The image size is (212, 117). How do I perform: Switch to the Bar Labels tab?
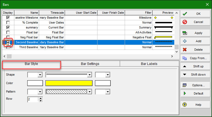click(x=149, y=64)
